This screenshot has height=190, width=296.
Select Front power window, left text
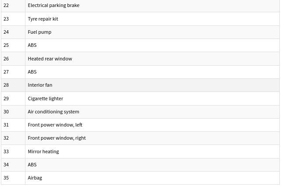coord(55,125)
